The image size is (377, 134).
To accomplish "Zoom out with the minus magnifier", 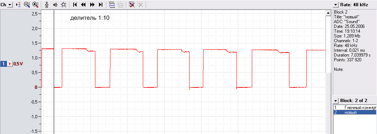I will coord(27,4).
